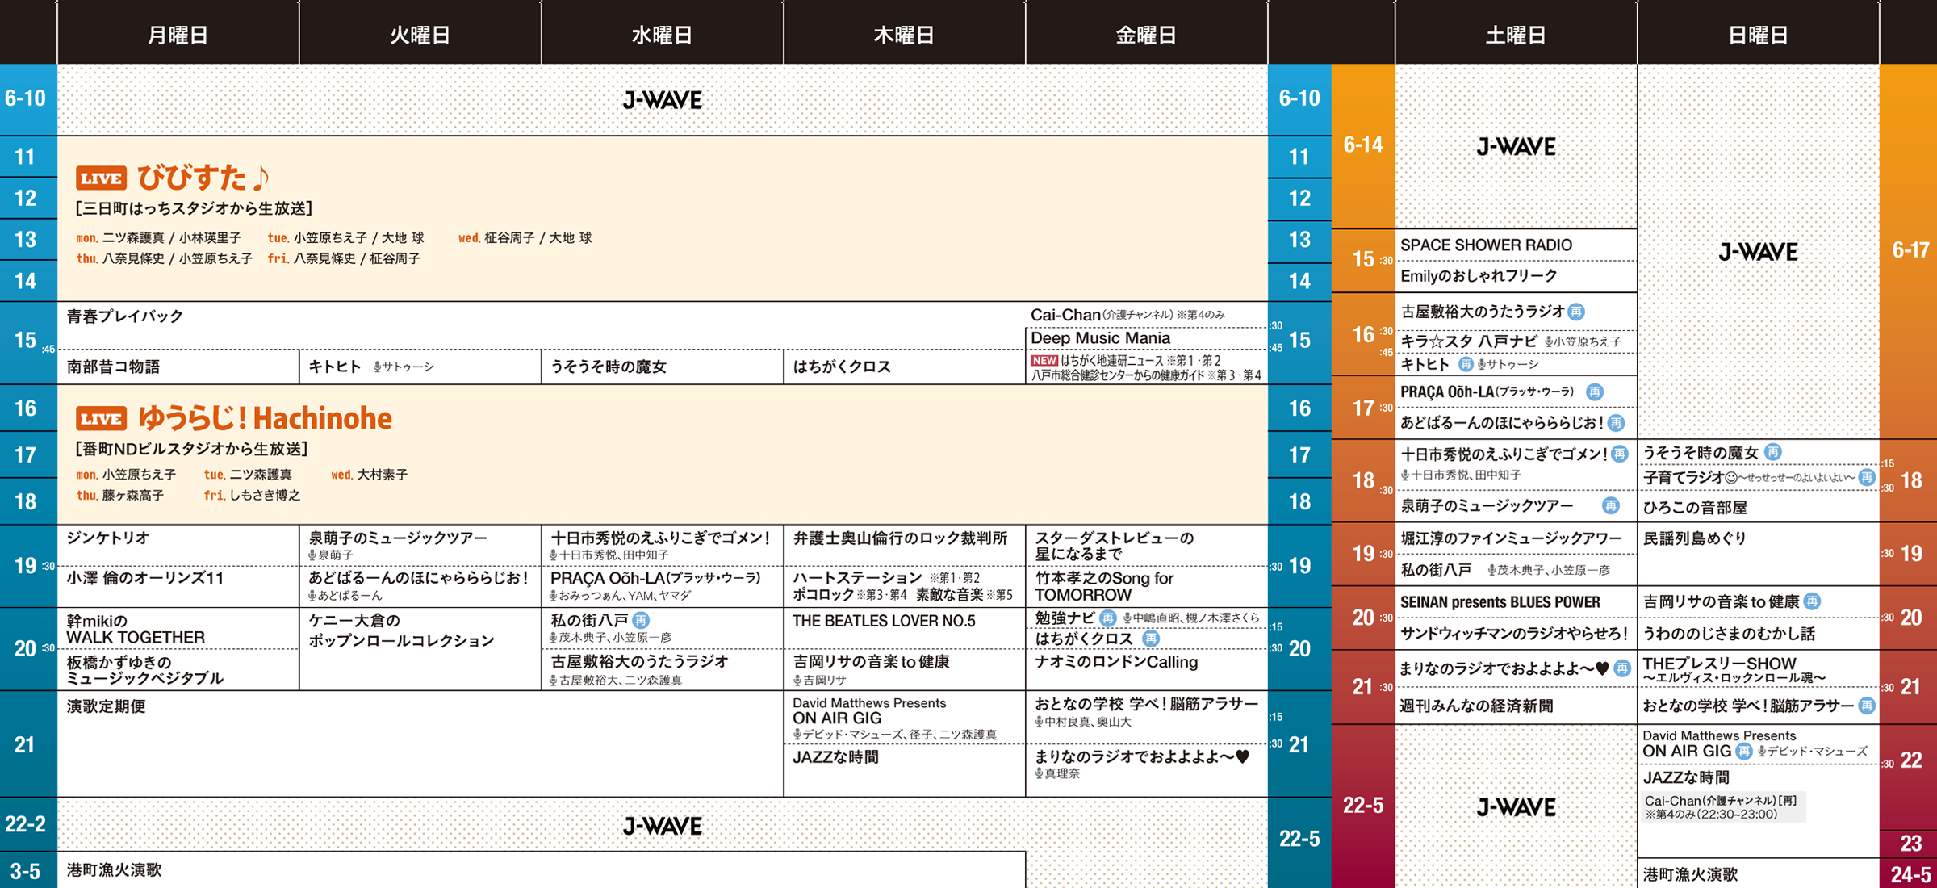Click the rebroadcast icon next to 古屋敷裕大のうたうラジオ on Saturday
Viewport: 1937px width, 888px height.
point(1576,312)
